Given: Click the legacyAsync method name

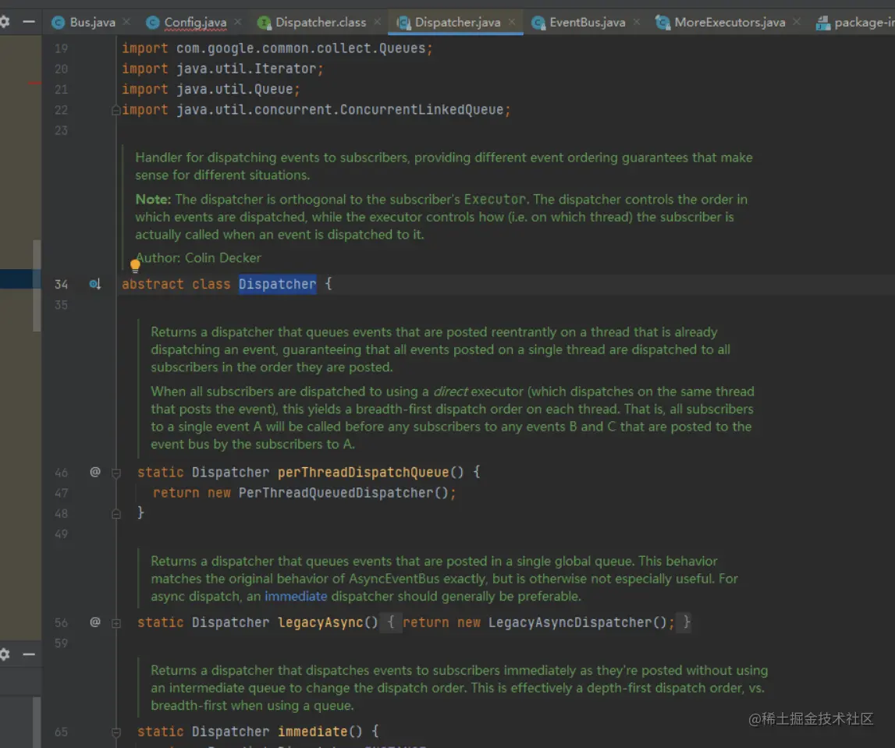Looking at the screenshot, I should pos(320,622).
